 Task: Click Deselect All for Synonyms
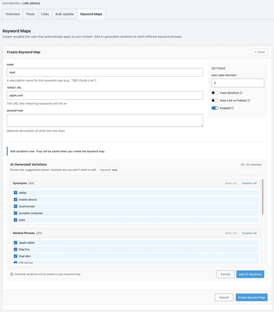(x=249, y=183)
